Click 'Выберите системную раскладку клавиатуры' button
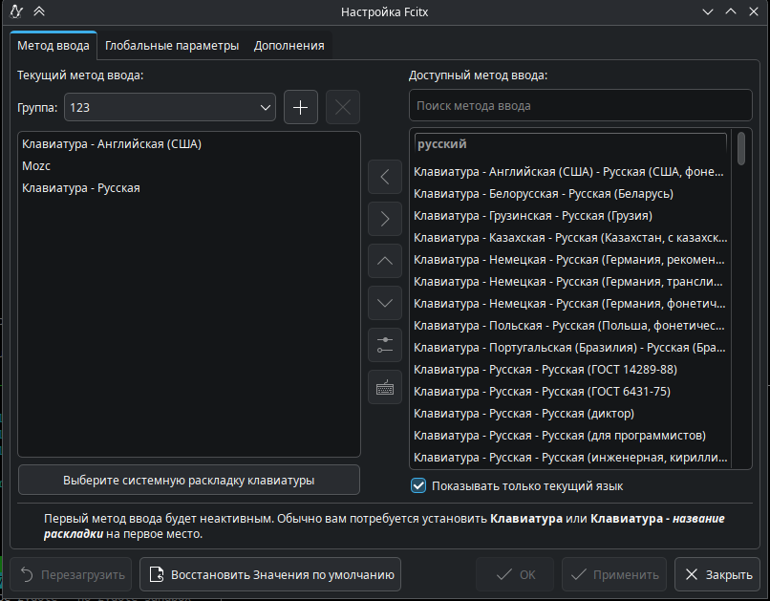Image resolution: width=770 pixels, height=601 pixels. click(x=189, y=480)
